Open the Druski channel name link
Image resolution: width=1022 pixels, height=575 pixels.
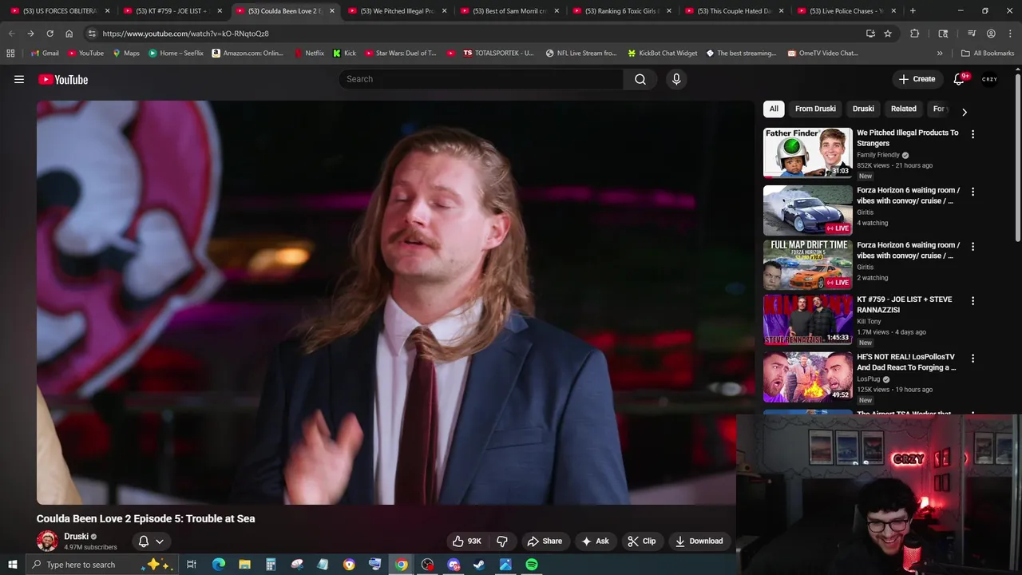[76, 537]
